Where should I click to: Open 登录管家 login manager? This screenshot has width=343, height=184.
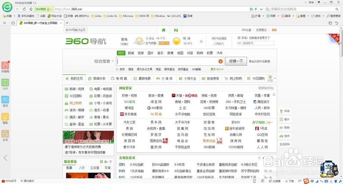[334, 16]
